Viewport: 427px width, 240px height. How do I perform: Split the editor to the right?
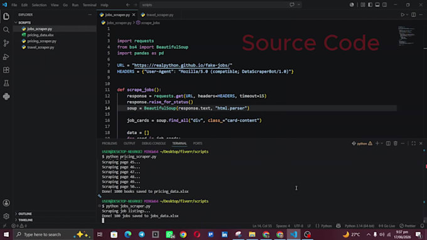(x=413, y=14)
